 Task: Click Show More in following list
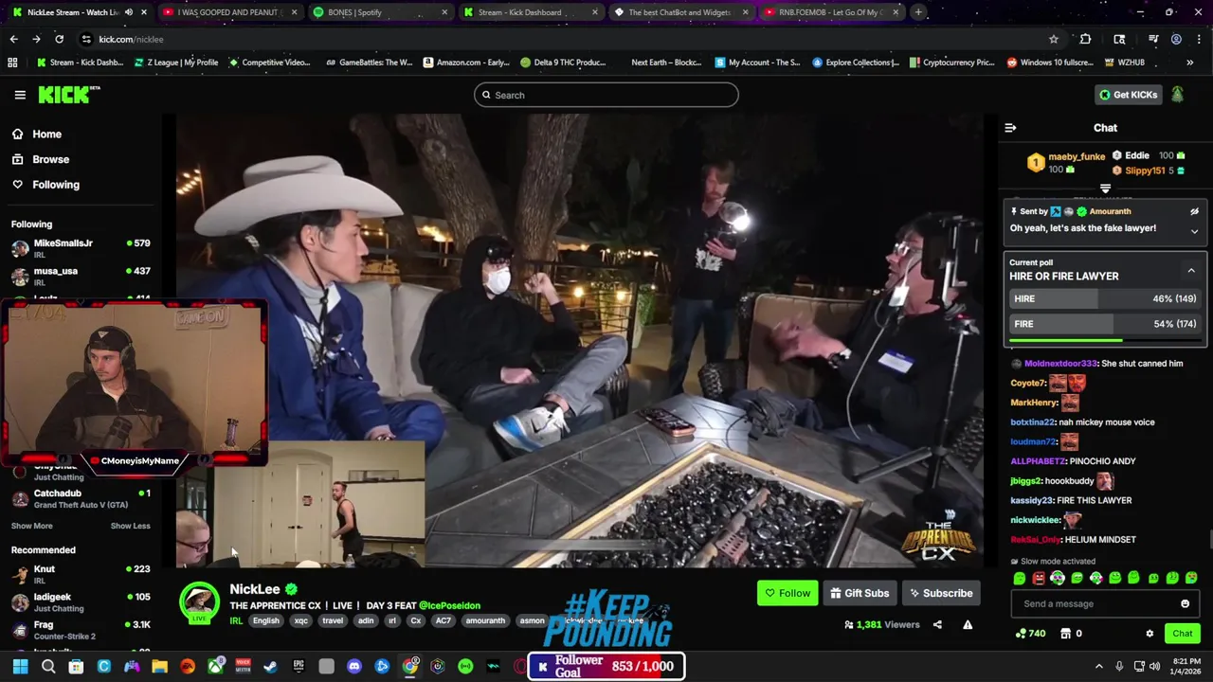click(x=32, y=526)
